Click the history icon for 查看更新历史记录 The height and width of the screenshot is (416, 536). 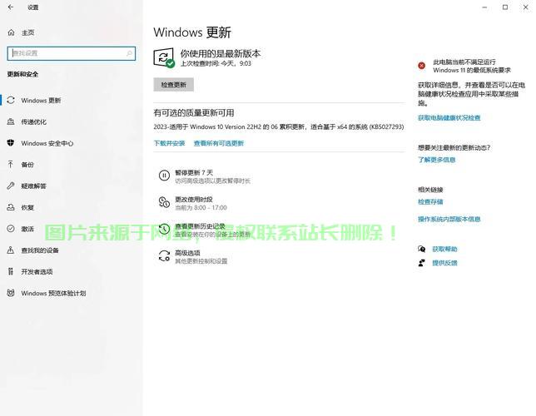coord(164,229)
